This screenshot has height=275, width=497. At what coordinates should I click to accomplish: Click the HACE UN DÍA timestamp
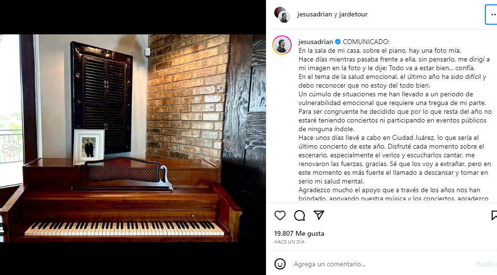(x=289, y=242)
